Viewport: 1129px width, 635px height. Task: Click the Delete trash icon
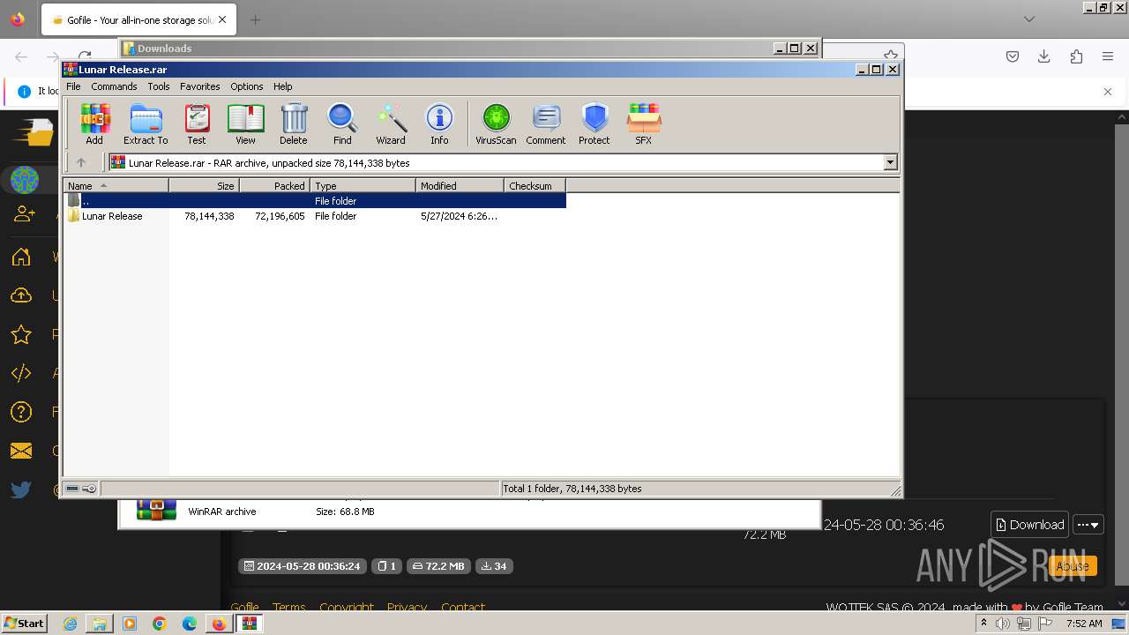pos(294,124)
